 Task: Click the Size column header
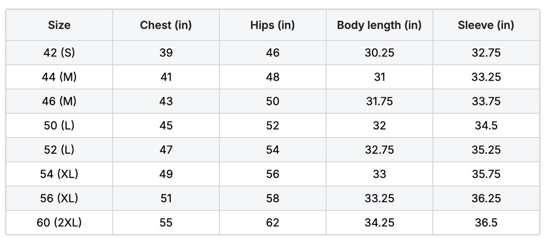59,25
